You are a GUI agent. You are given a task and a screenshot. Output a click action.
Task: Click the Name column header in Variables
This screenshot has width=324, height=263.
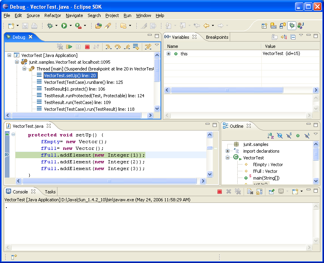click(213, 46)
